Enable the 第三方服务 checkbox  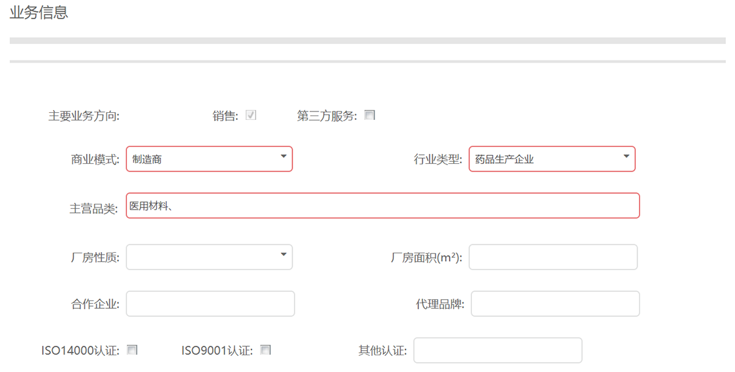(369, 115)
